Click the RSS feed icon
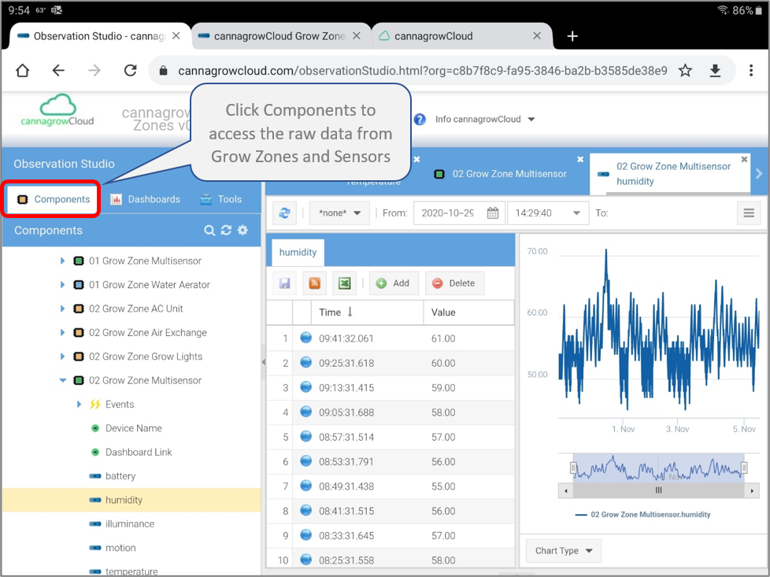Image resolution: width=770 pixels, height=577 pixels. [x=314, y=283]
